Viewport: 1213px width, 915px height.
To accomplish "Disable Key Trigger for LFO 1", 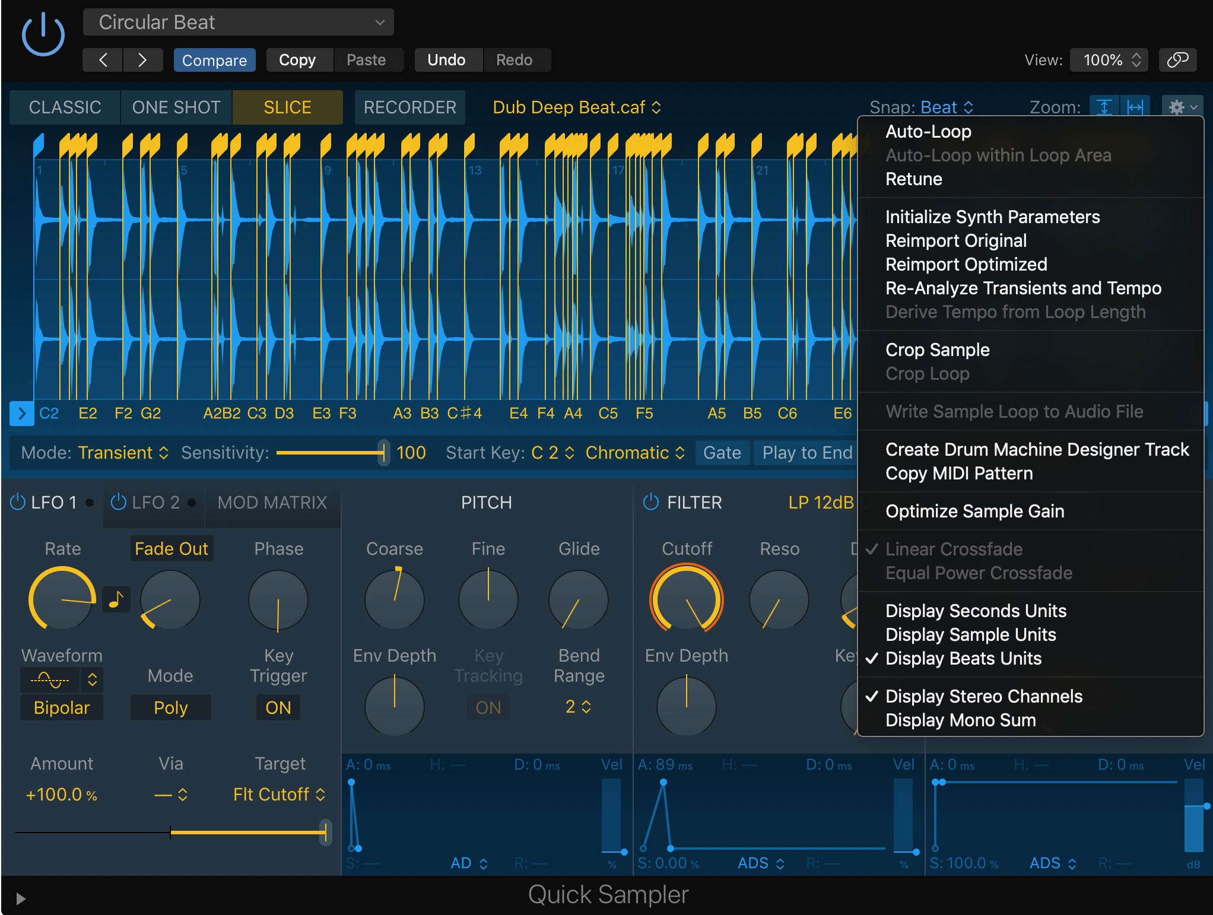I will [278, 707].
